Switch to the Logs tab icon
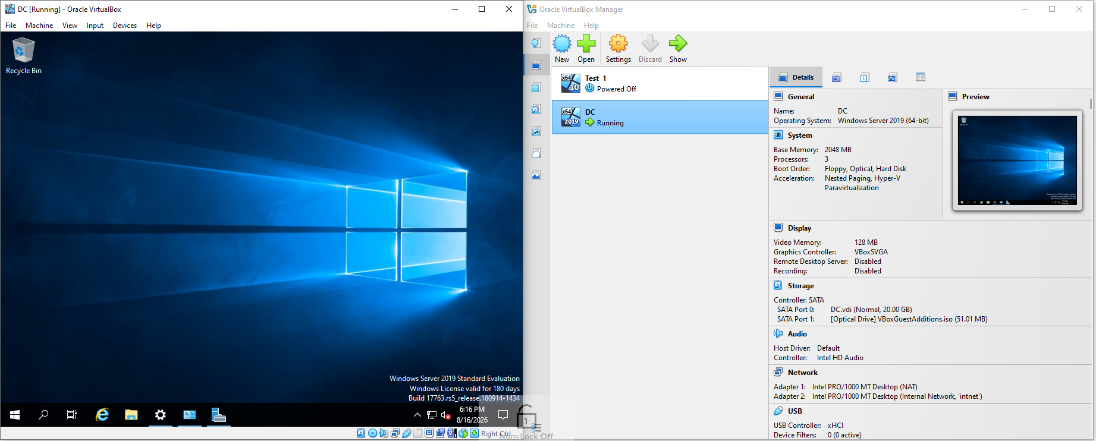 click(x=865, y=77)
